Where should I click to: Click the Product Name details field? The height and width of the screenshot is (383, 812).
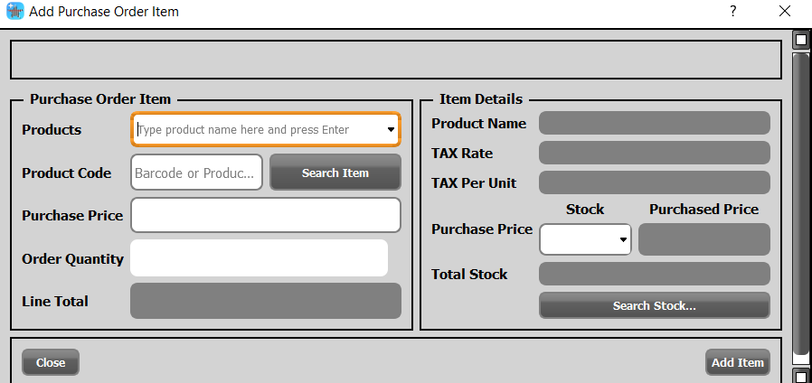pos(654,123)
